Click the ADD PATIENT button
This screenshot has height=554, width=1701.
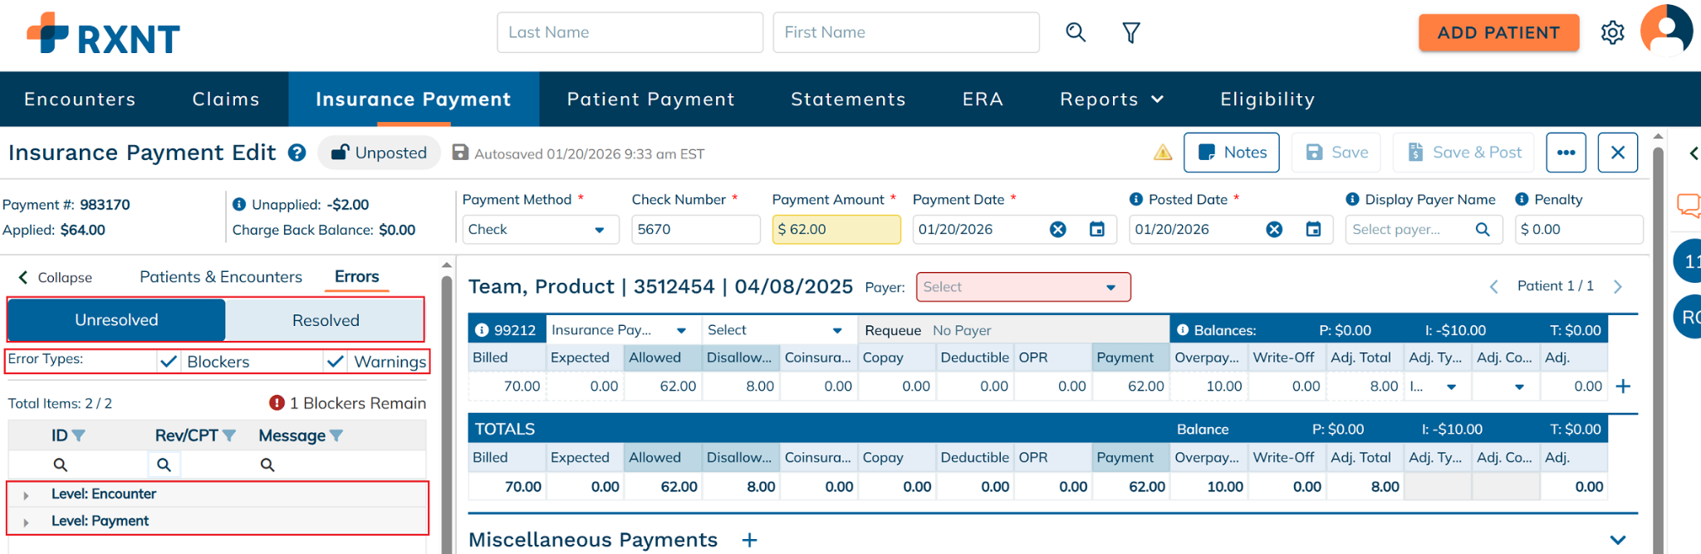tap(1498, 33)
